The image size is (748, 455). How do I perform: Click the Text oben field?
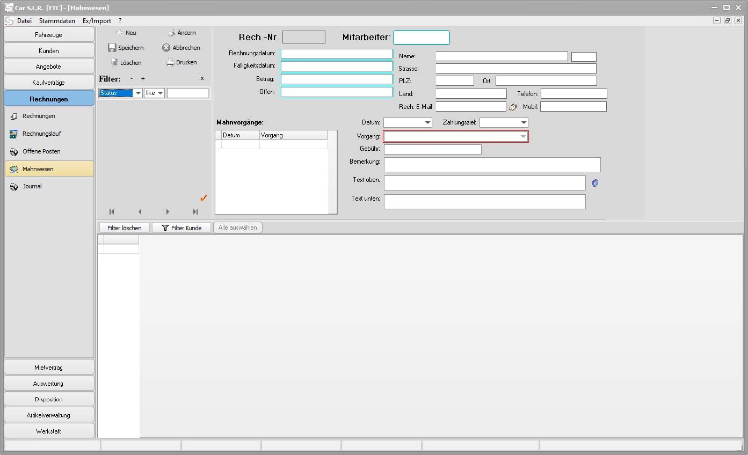(x=485, y=183)
